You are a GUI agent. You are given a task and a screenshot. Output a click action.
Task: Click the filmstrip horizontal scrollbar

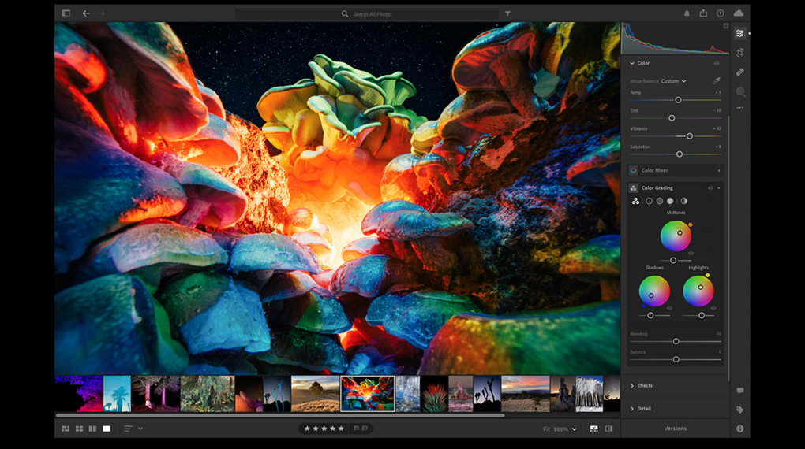(280, 416)
